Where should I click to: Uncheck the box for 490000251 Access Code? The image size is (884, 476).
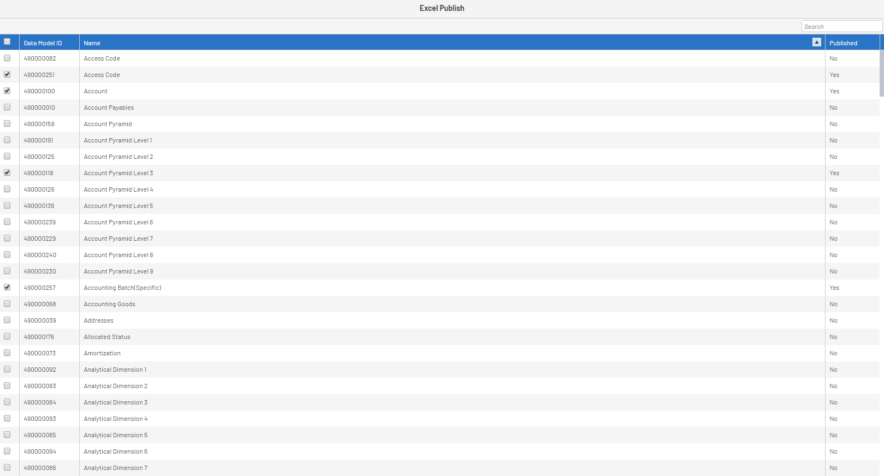(7, 74)
